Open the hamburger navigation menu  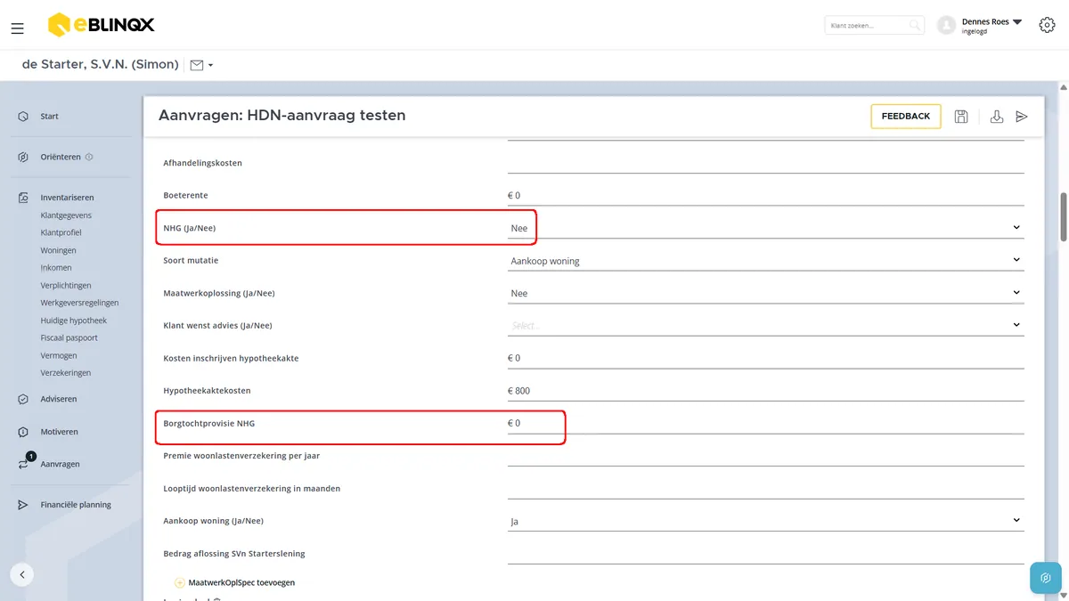click(x=17, y=28)
